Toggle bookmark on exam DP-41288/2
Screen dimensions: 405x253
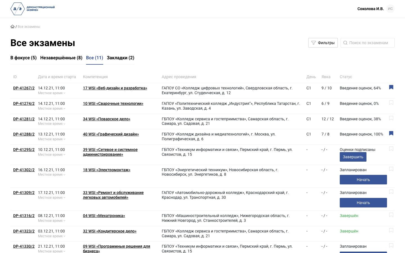tap(391, 134)
